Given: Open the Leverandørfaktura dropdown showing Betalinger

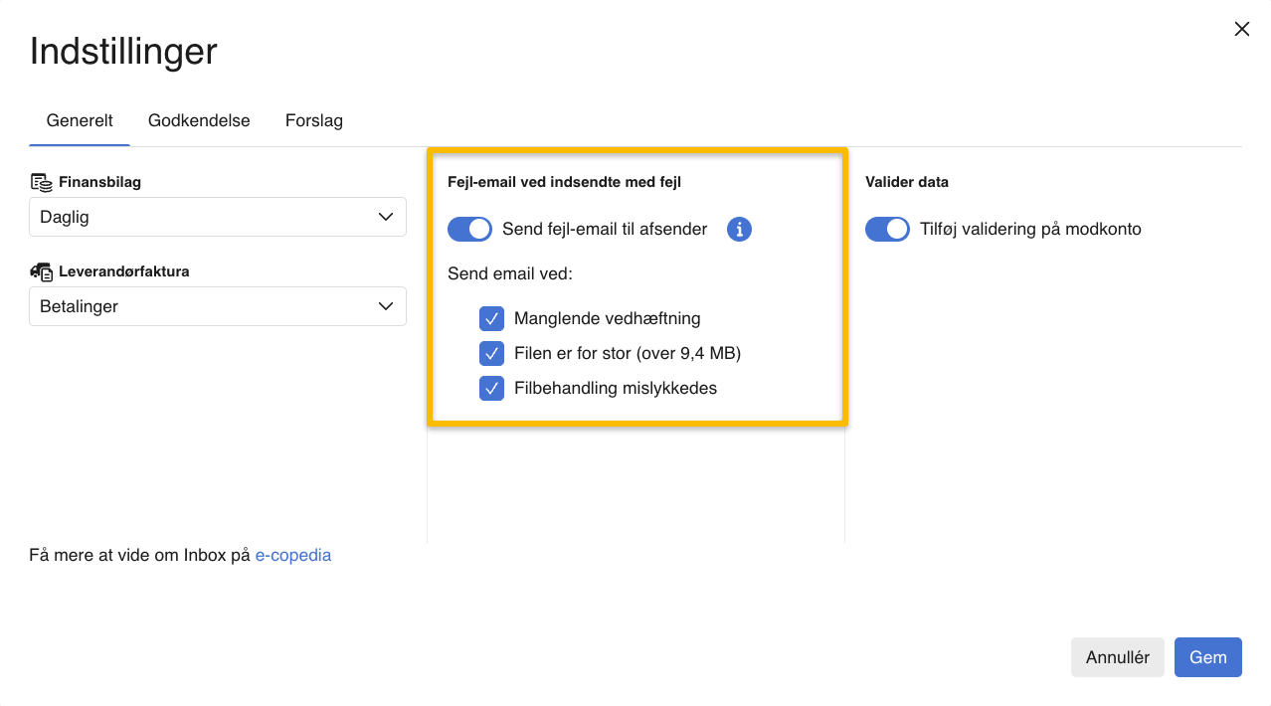Looking at the screenshot, I should (x=218, y=306).
